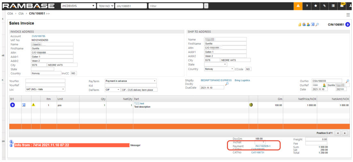Open payment link PAY/102929-1
Image resolution: width=353 pixels, height=162 pixels.
click(263, 146)
